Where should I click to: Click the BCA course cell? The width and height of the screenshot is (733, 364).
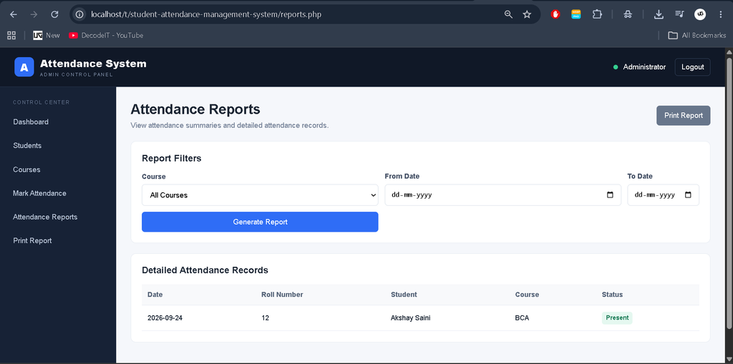(x=522, y=318)
